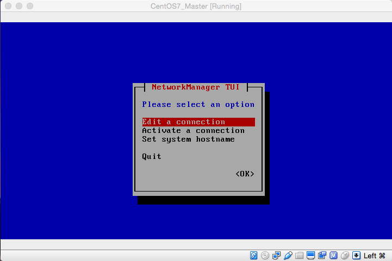Select the Quit option
Image resolution: width=392 pixels, height=261 pixels.
pos(152,156)
